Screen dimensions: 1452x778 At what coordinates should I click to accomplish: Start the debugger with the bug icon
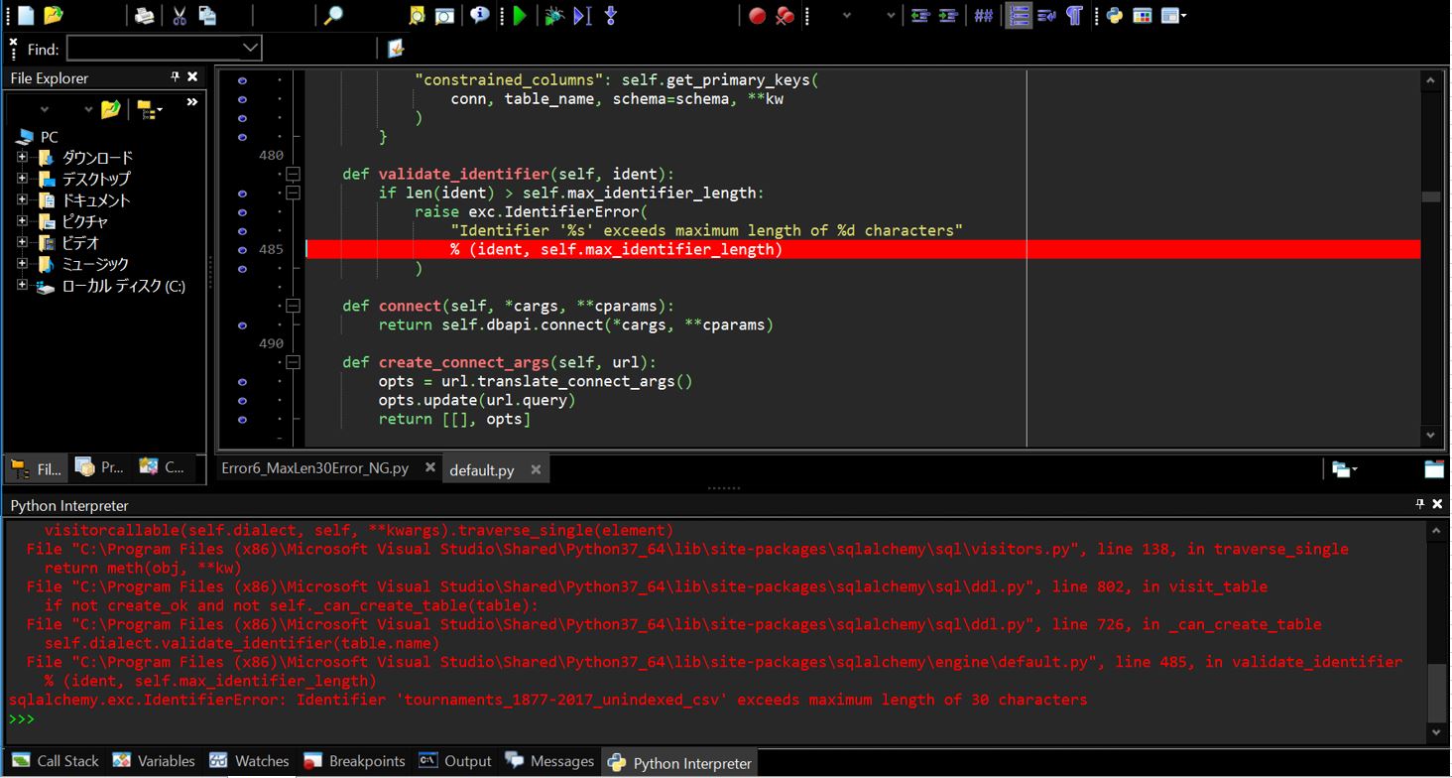click(554, 15)
